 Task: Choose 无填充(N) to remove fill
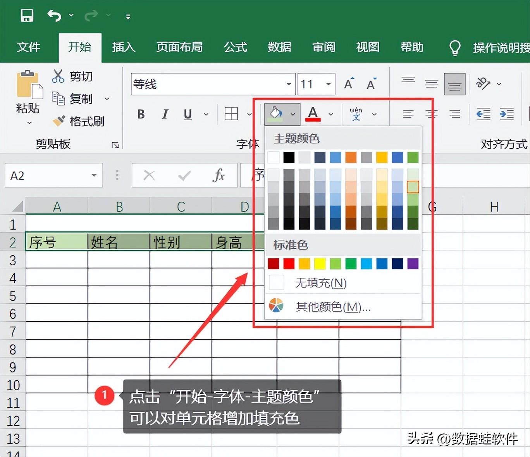coord(320,283)
